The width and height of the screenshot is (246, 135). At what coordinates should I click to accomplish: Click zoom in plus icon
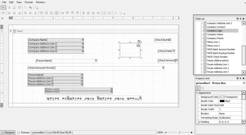191,132
